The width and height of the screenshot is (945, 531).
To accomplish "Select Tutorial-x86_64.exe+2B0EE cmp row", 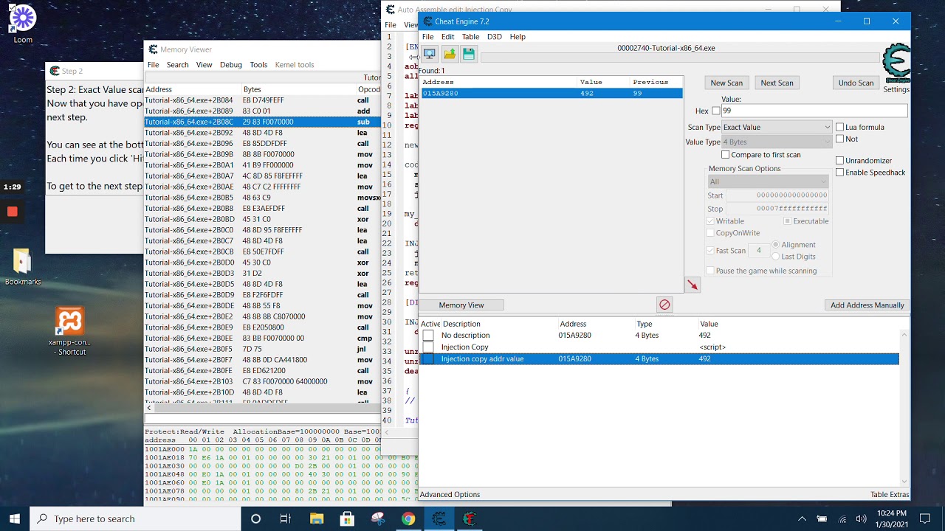I will 262,338.
